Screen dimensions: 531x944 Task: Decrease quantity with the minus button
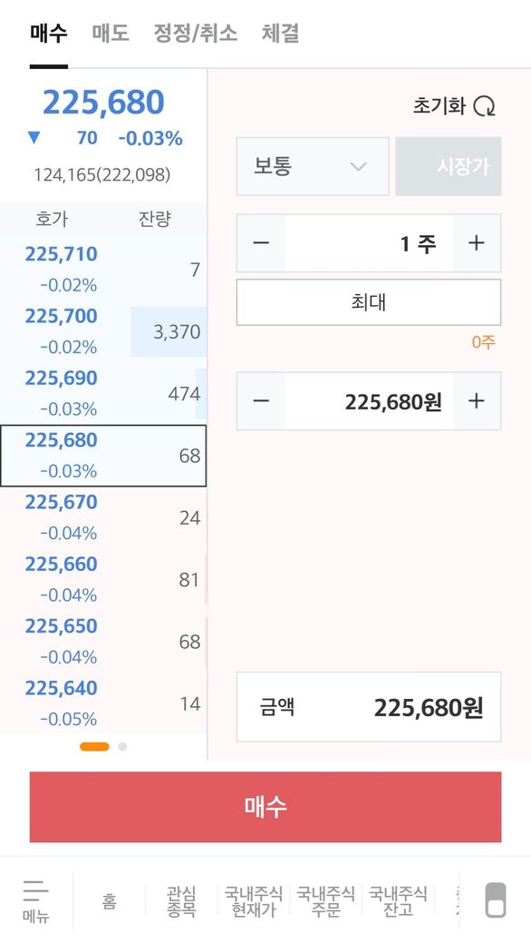click(x=261, y=243)
